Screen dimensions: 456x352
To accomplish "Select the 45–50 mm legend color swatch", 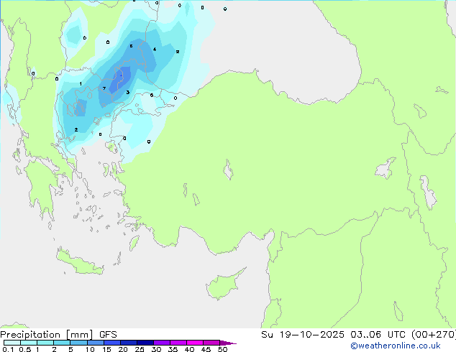I will click(211, 343).
